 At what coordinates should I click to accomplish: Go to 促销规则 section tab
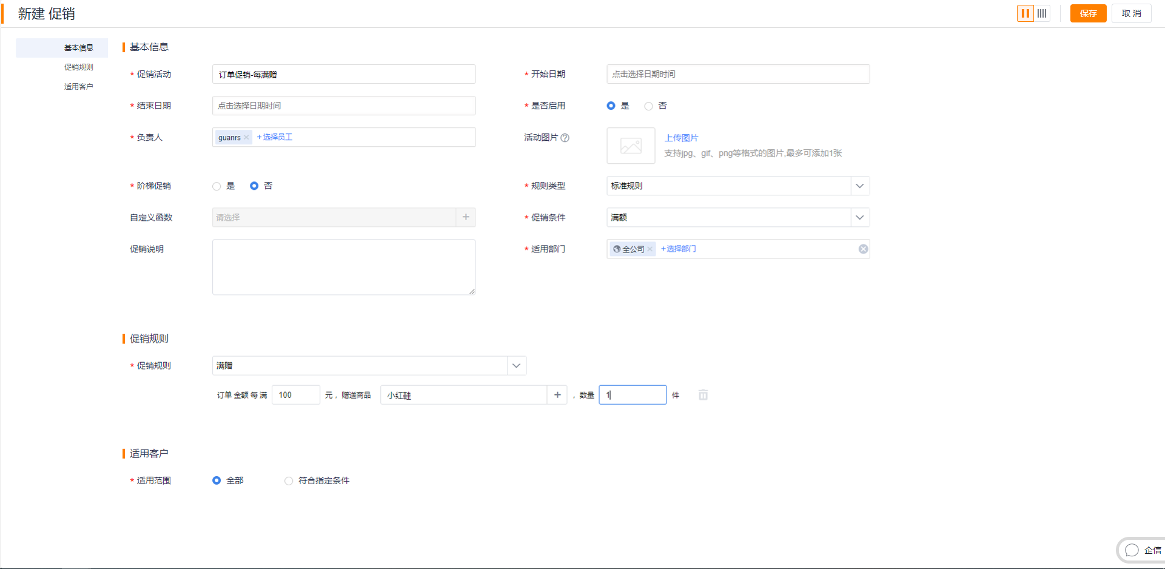[78, 67]
